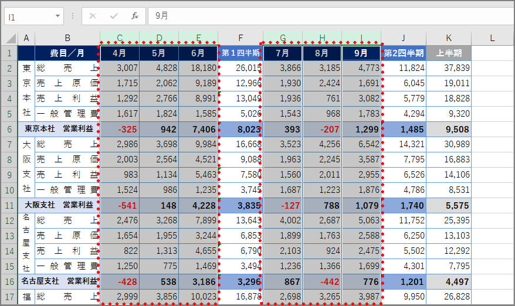This screenshot has height=306, width=515.
Task: Click the cell with value 9,508
Action: tap(449, 130)
